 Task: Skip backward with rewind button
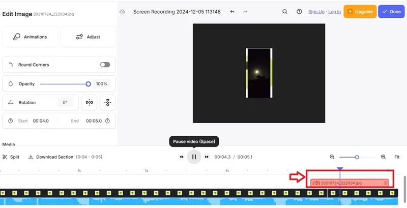[x=182, y=157]
